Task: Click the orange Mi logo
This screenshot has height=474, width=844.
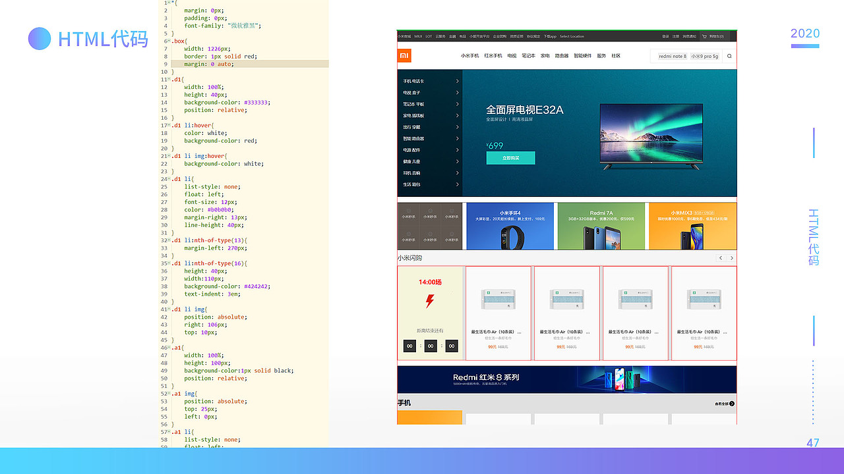Action: [x=404, y=56]
